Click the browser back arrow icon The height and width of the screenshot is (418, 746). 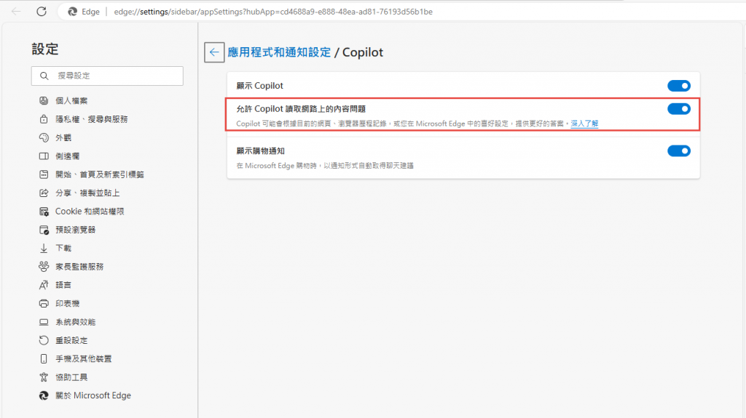point(16,12)
